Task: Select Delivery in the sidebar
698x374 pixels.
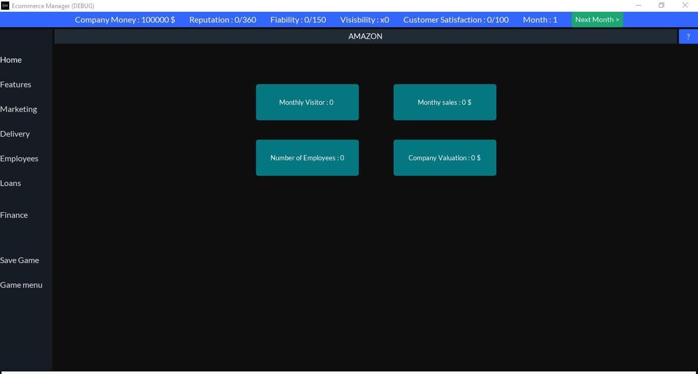Action: pos(15,133)
